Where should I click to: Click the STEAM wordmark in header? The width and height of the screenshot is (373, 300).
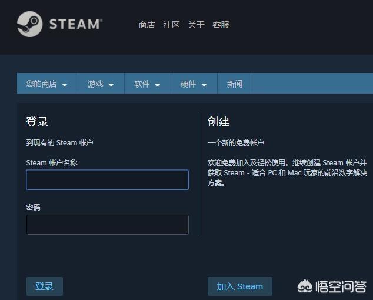pos(75,24)
